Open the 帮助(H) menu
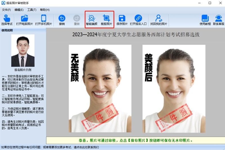This screenshot has width=225, height=150. (45, 10)
